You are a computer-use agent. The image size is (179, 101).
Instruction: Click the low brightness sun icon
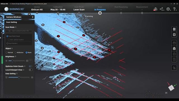tap(6, 61)
